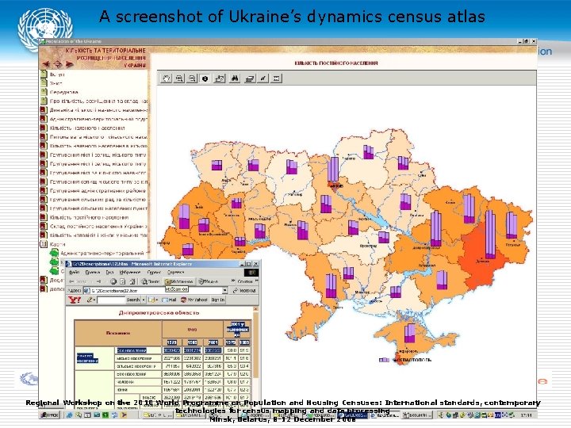Image resolution: width=571 pixels, height=428 pixels.
Task: Open the Правка menu in Internet Explorer
Action: (x=93, y=272)
